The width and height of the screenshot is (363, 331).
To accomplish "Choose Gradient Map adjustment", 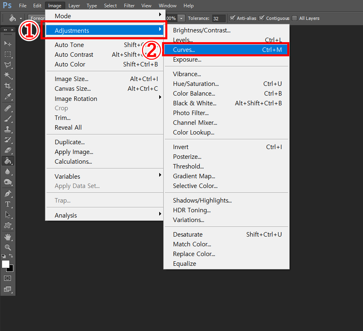I will coord(226,176).
